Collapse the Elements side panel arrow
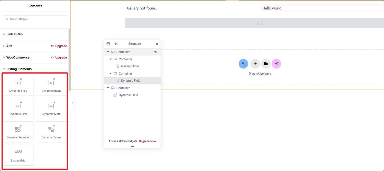 [x=72, y=103]
